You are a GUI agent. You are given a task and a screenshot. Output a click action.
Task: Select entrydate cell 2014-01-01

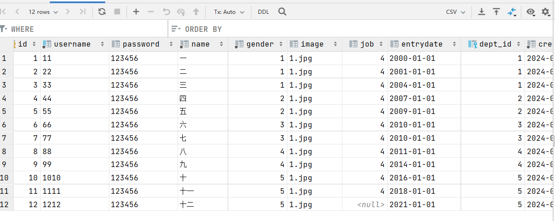coord(424,164)
